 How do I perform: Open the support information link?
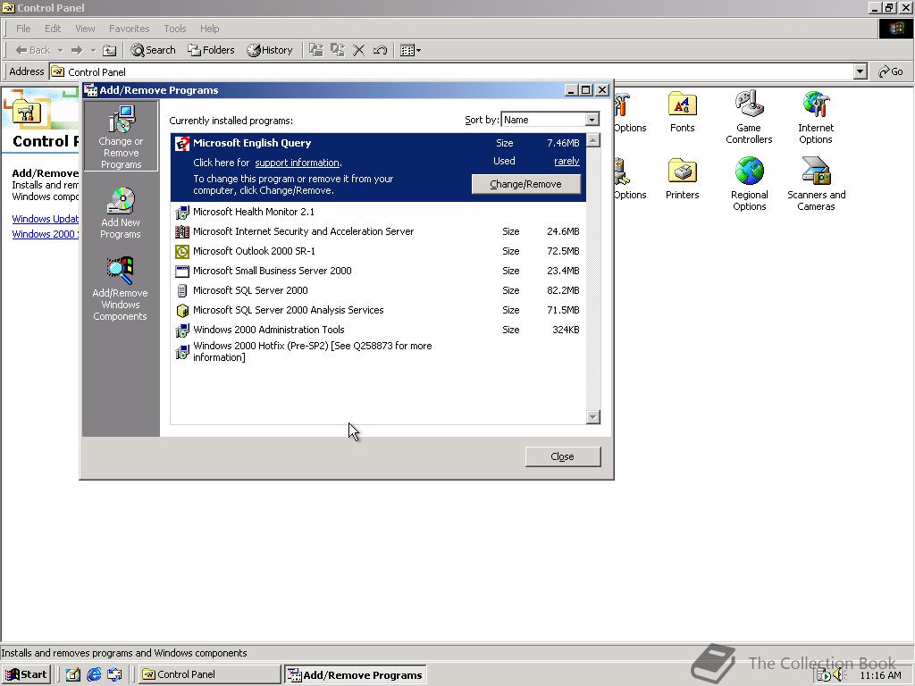coord(297,163)
